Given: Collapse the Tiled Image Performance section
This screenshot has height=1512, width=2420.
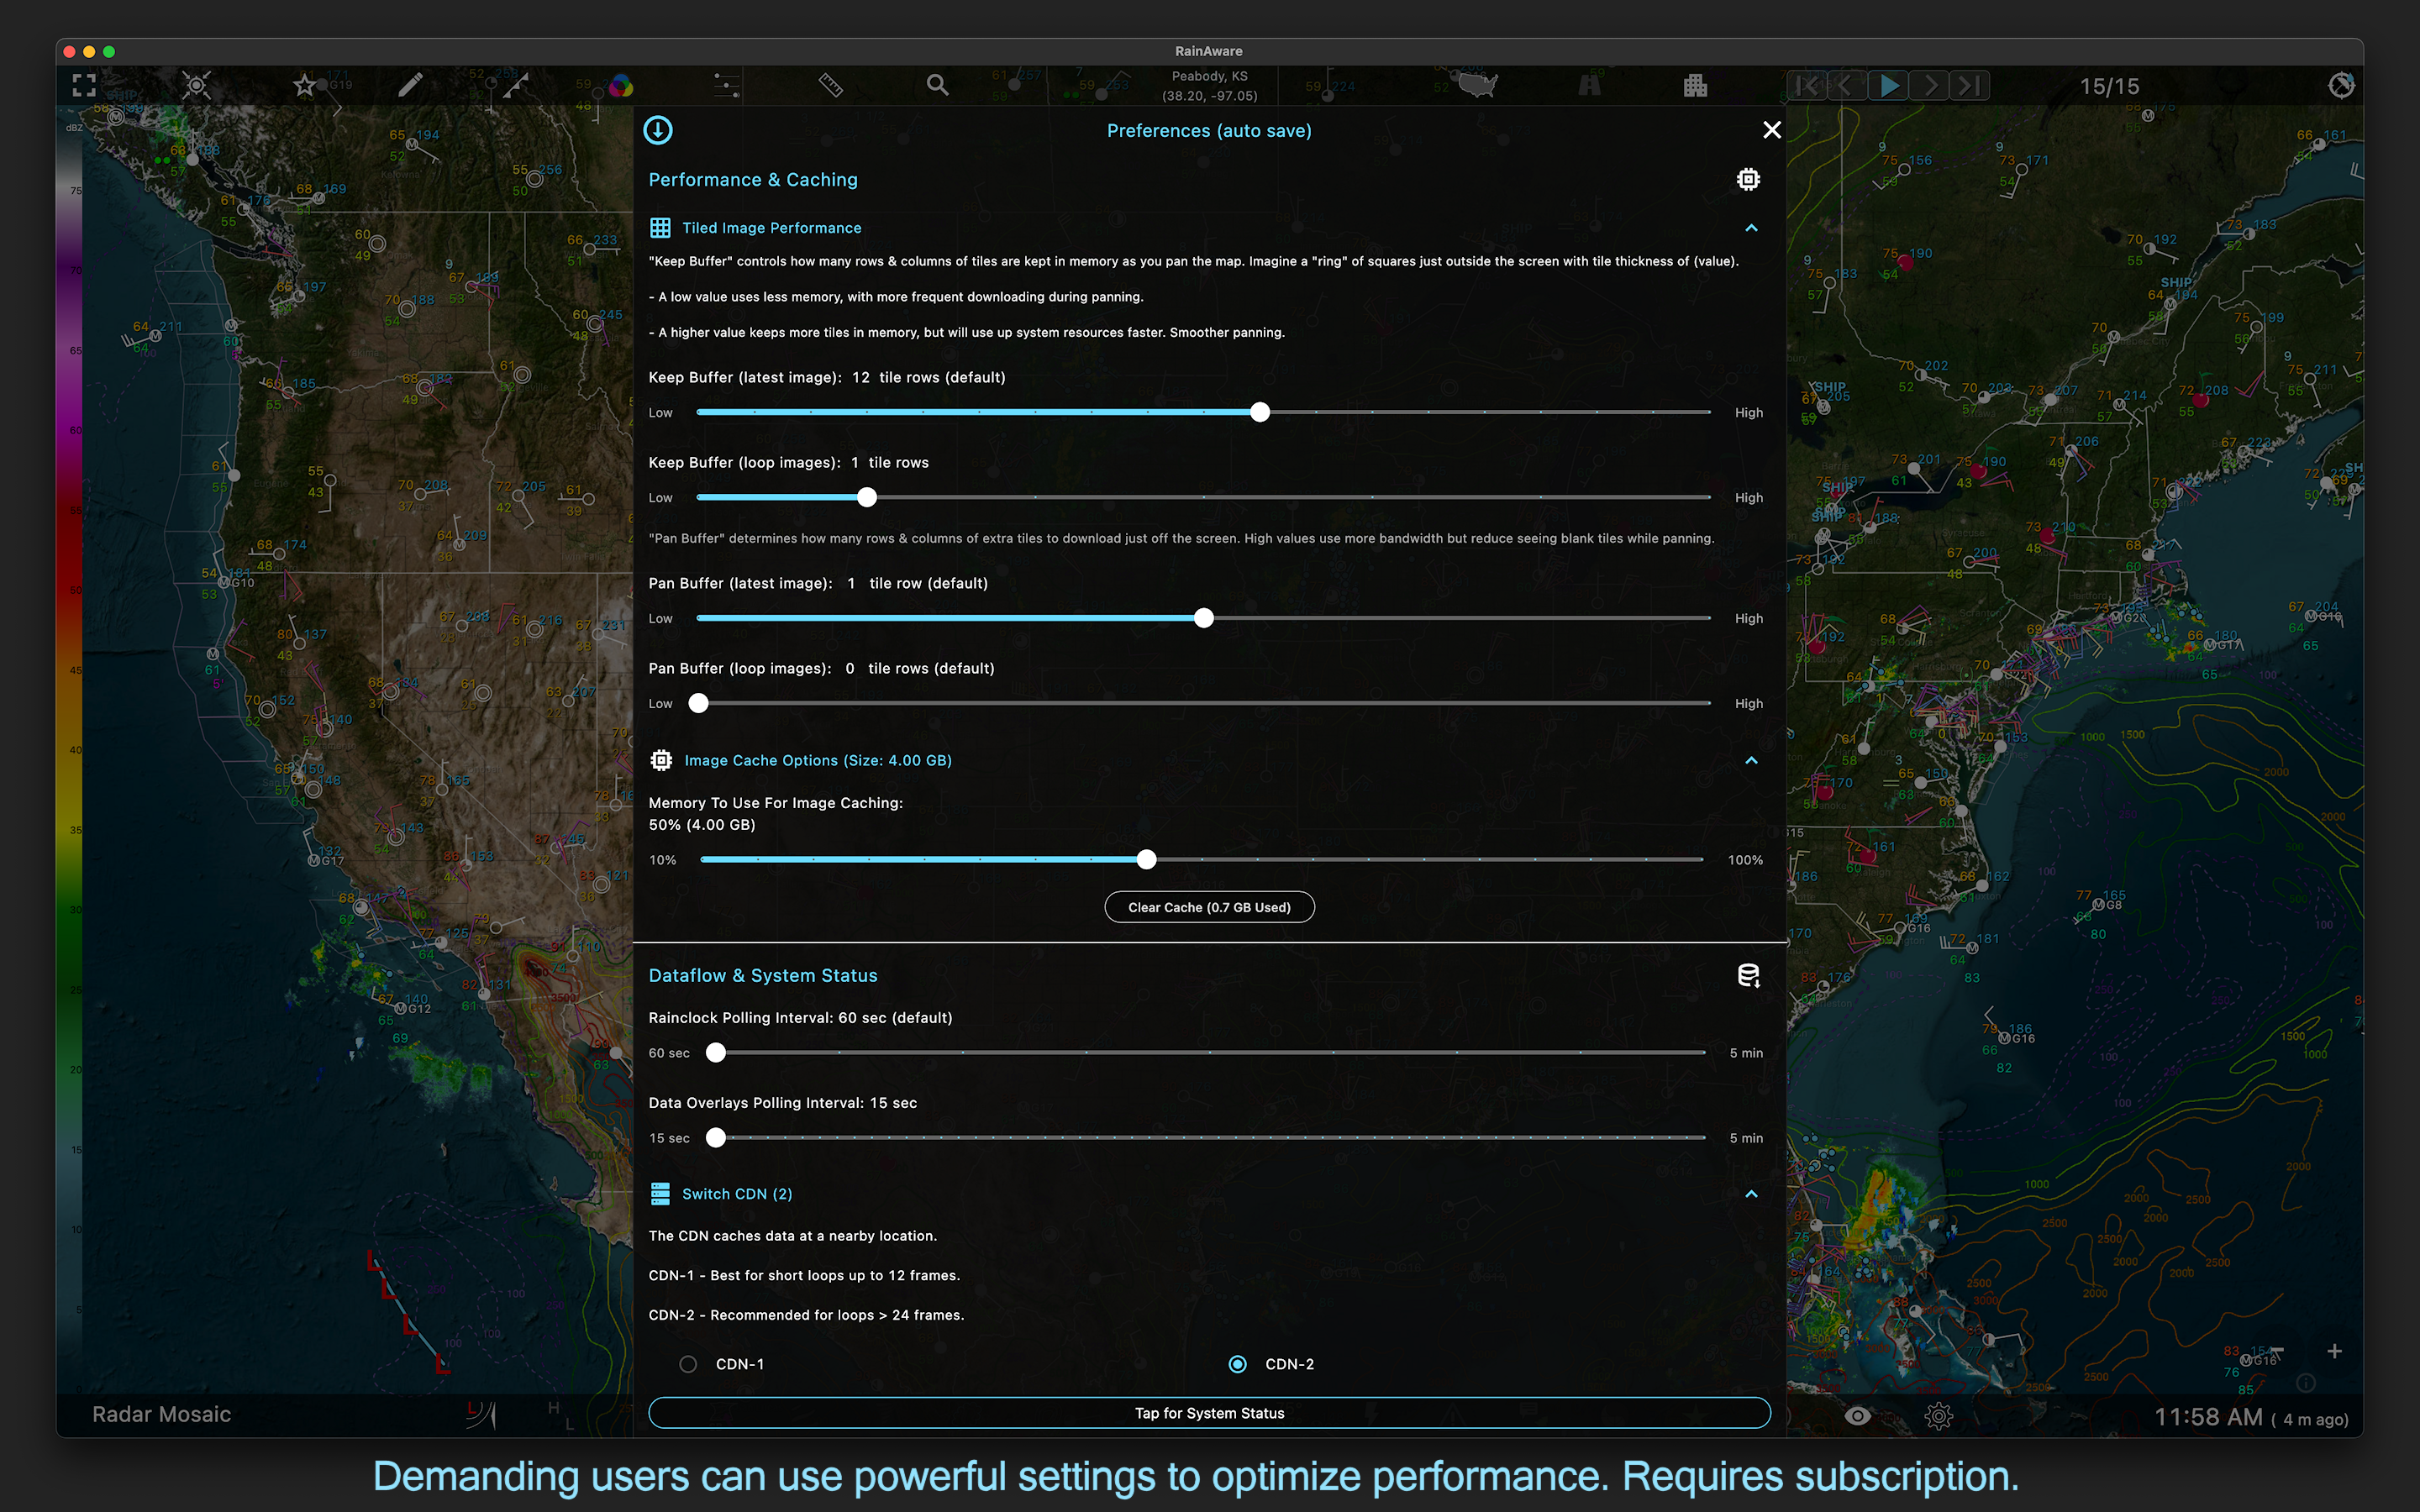Looking at the screenshot, I should click(1751, 228).
